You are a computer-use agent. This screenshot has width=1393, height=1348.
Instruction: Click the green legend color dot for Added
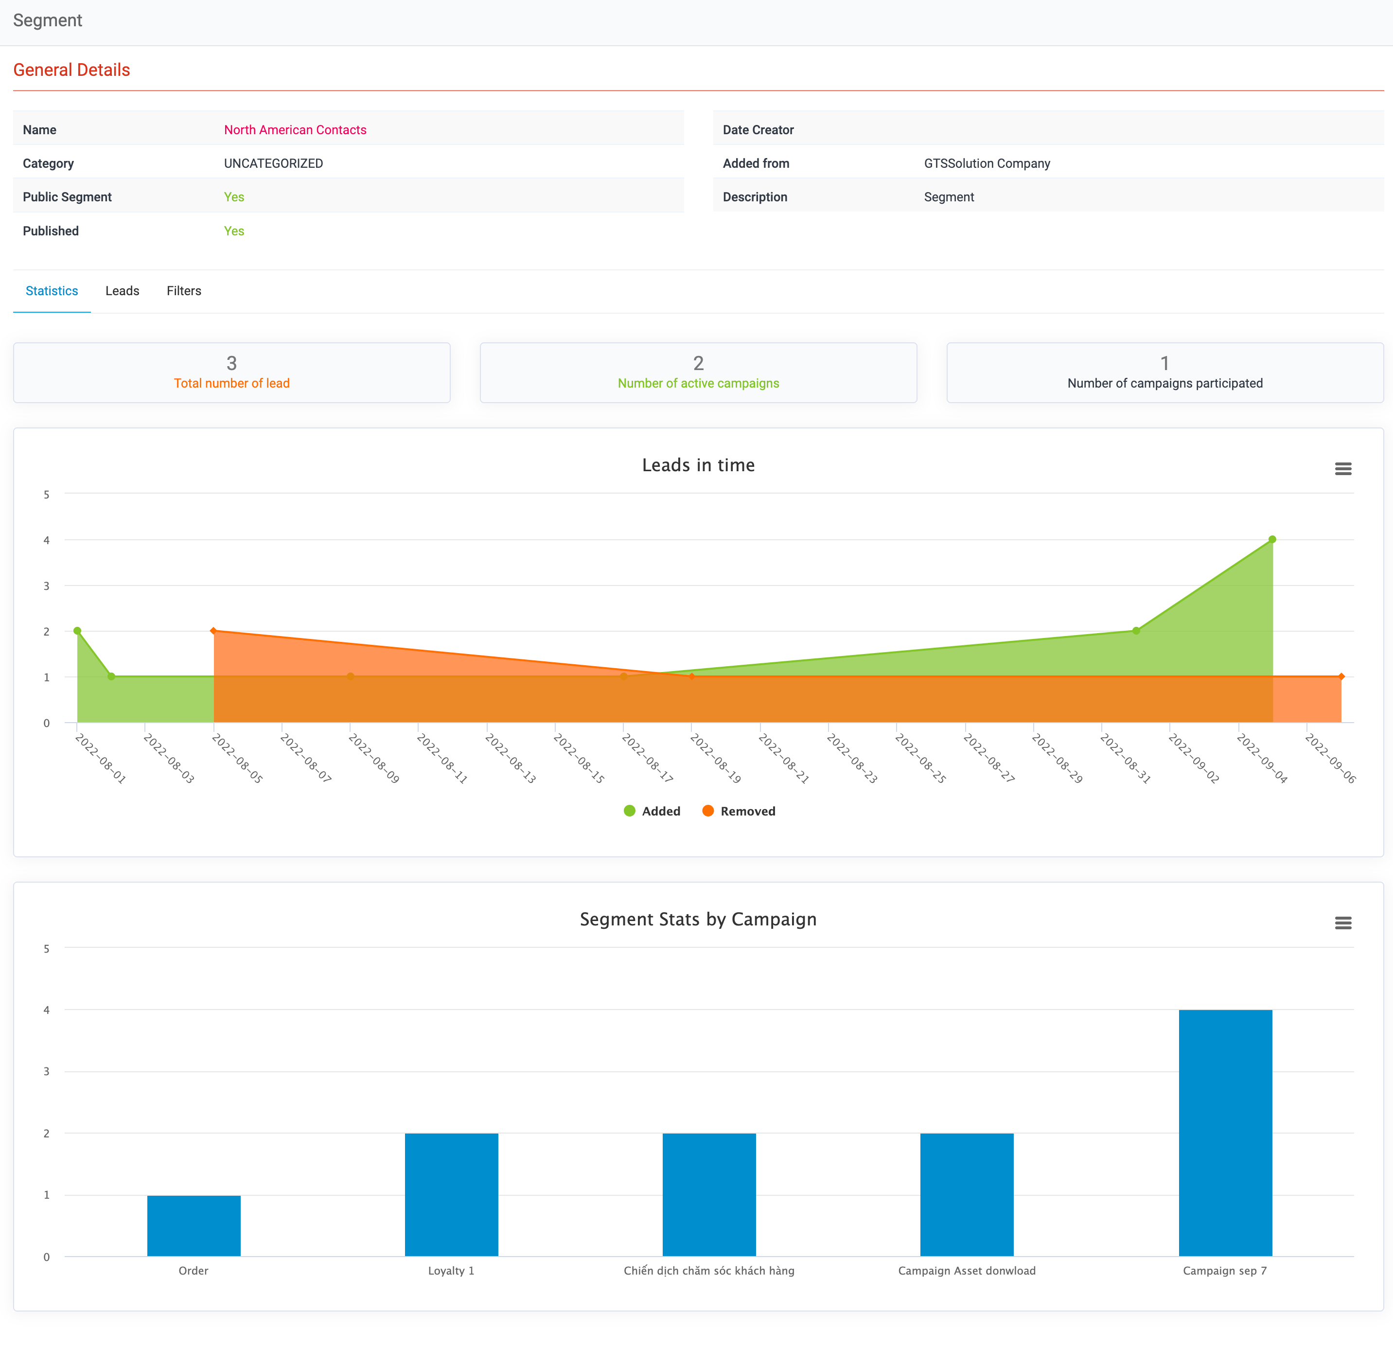(x=629, y=811)
